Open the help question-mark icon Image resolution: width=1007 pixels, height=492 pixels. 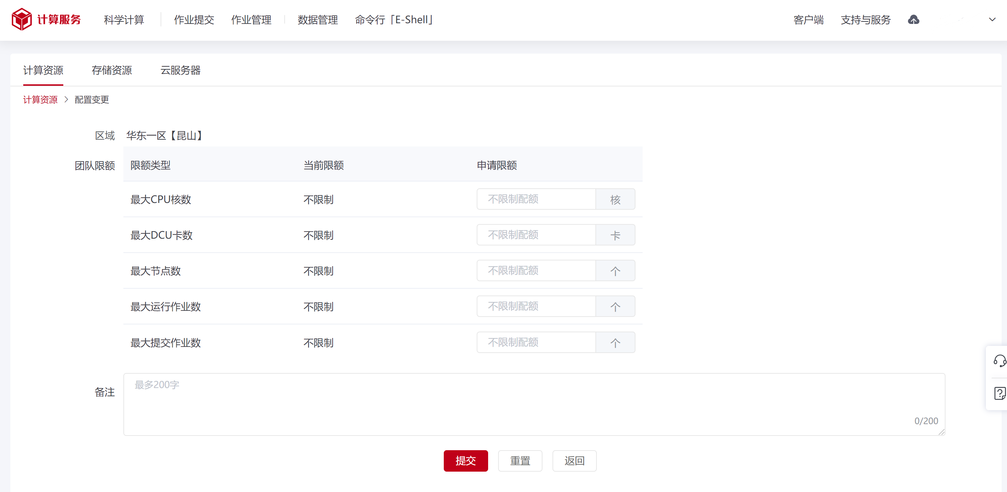point(999,393)
